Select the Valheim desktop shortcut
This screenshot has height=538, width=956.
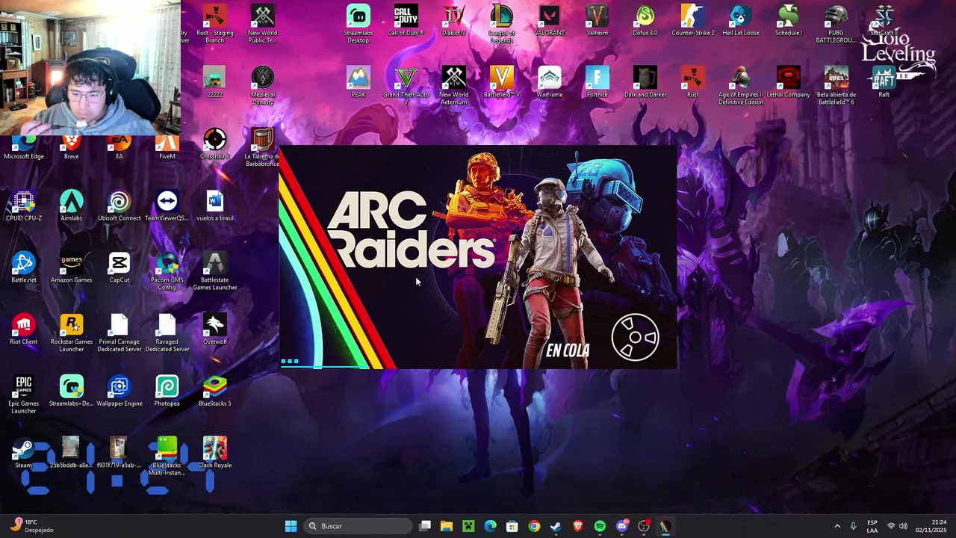[597, 20]
